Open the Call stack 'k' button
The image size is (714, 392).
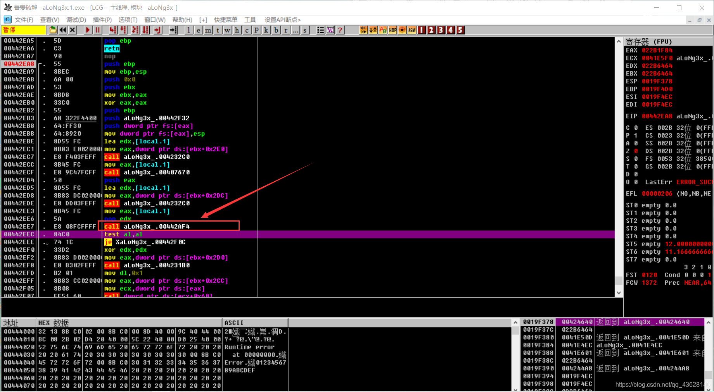click(x=266, y=30)
